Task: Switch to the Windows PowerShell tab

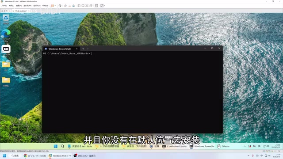Action: pyautogui.click(x=59, y=49)
